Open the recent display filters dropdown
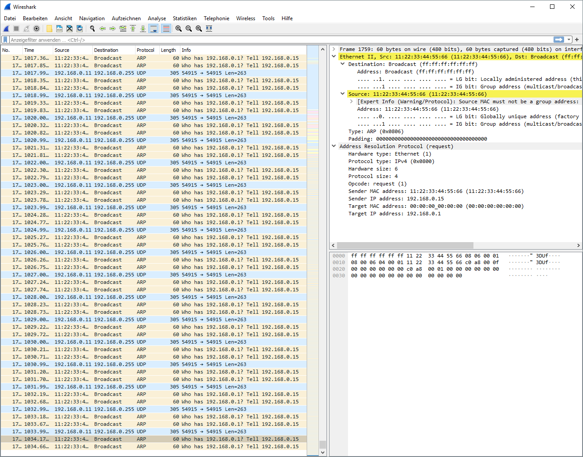Screen dimensions: 583x457 click(569, 40)
